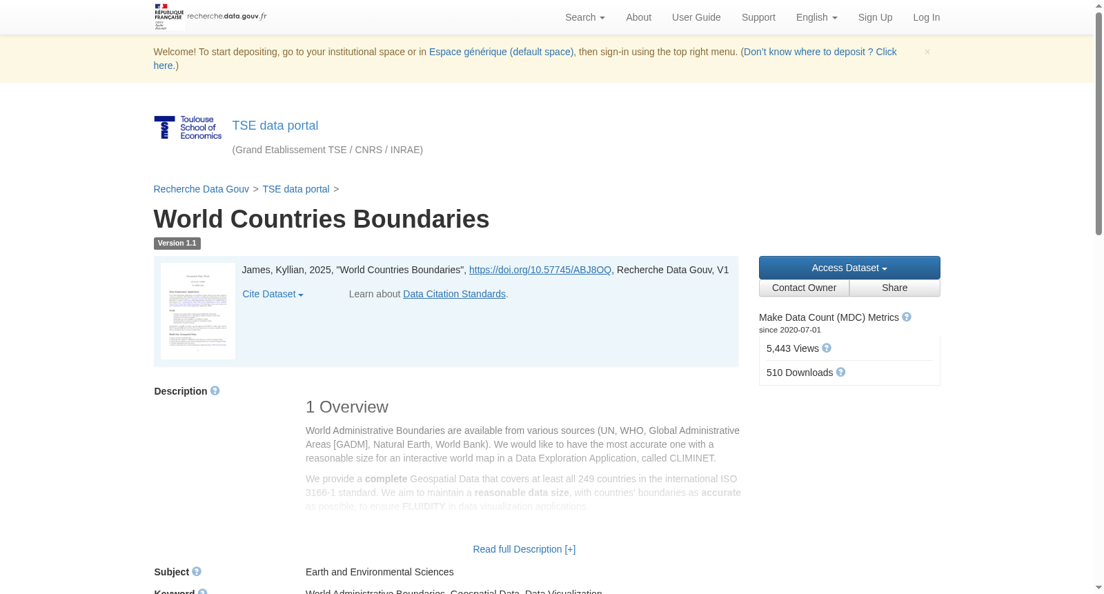Open the dataset DOI link
The image size is (1104, 594).
click(540, 270)
